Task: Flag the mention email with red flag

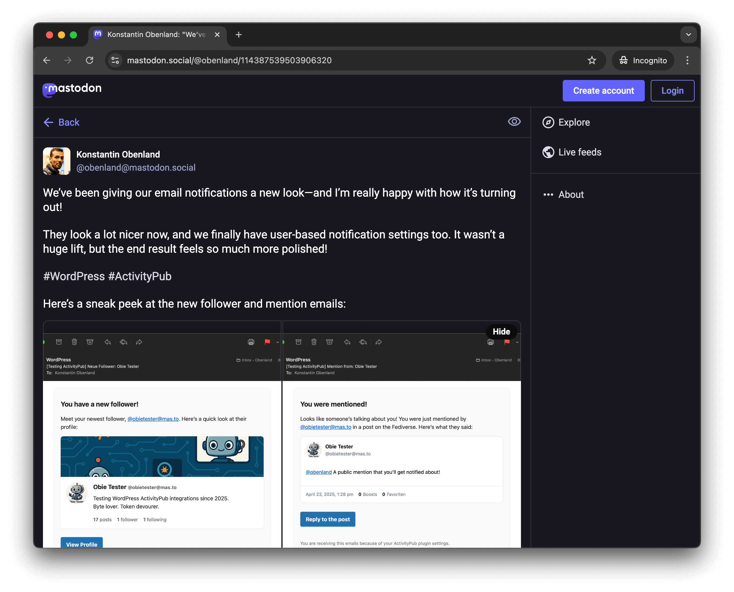Action: pos(507,342)
